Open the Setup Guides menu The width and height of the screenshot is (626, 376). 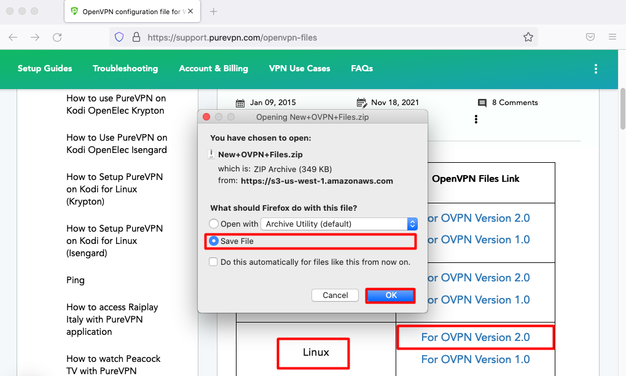pyautogui.click(x=45, y=68)
